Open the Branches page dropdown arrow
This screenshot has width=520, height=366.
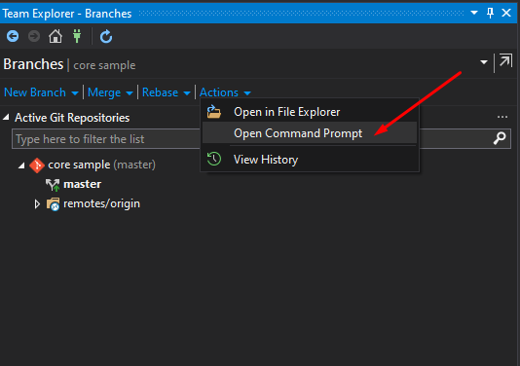point(484,62)
